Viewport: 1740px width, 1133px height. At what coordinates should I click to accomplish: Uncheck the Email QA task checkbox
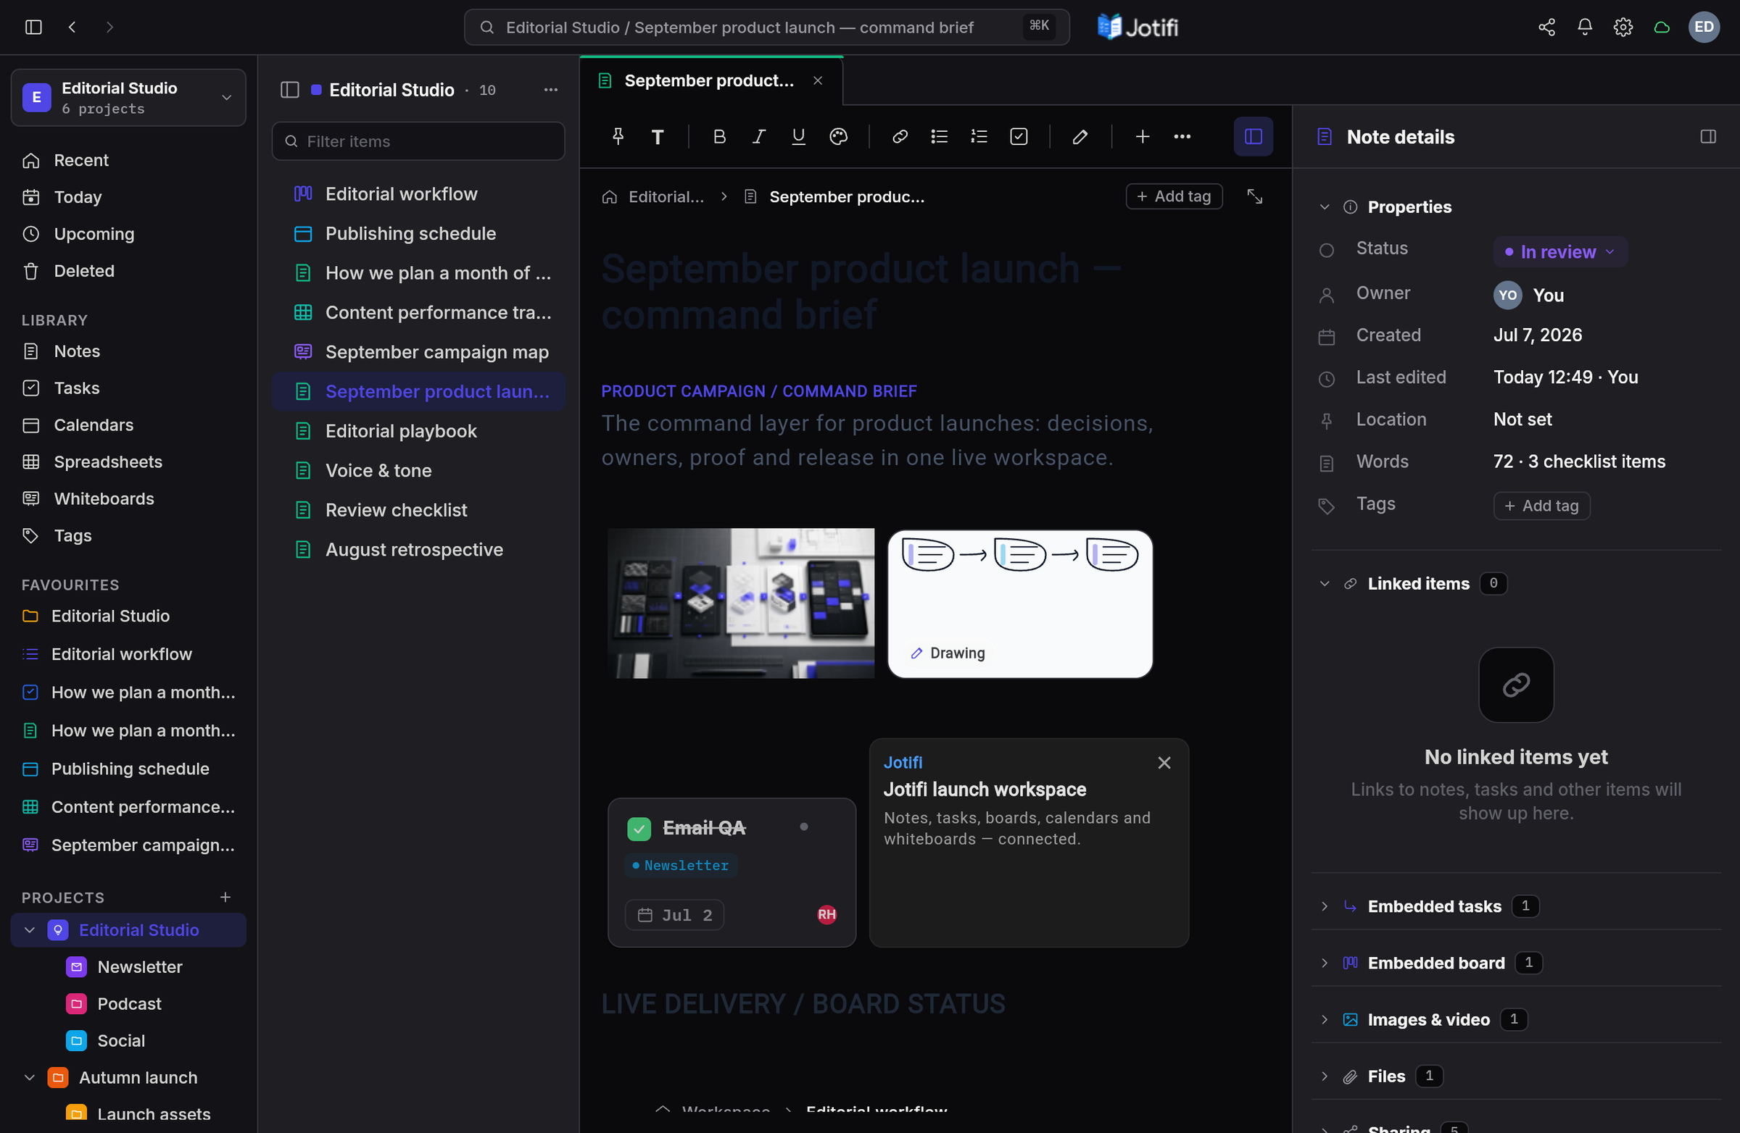[x=639, y=829]
